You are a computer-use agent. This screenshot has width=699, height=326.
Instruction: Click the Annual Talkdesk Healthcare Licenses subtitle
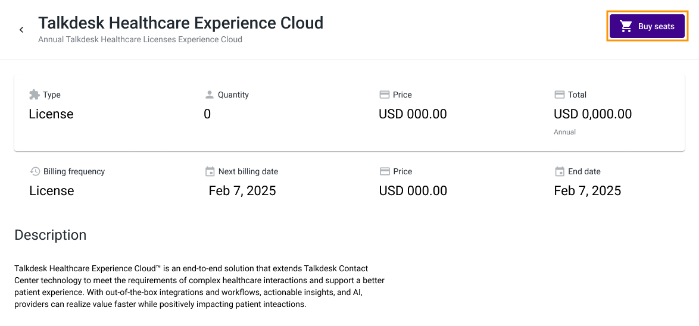(140, 40)
